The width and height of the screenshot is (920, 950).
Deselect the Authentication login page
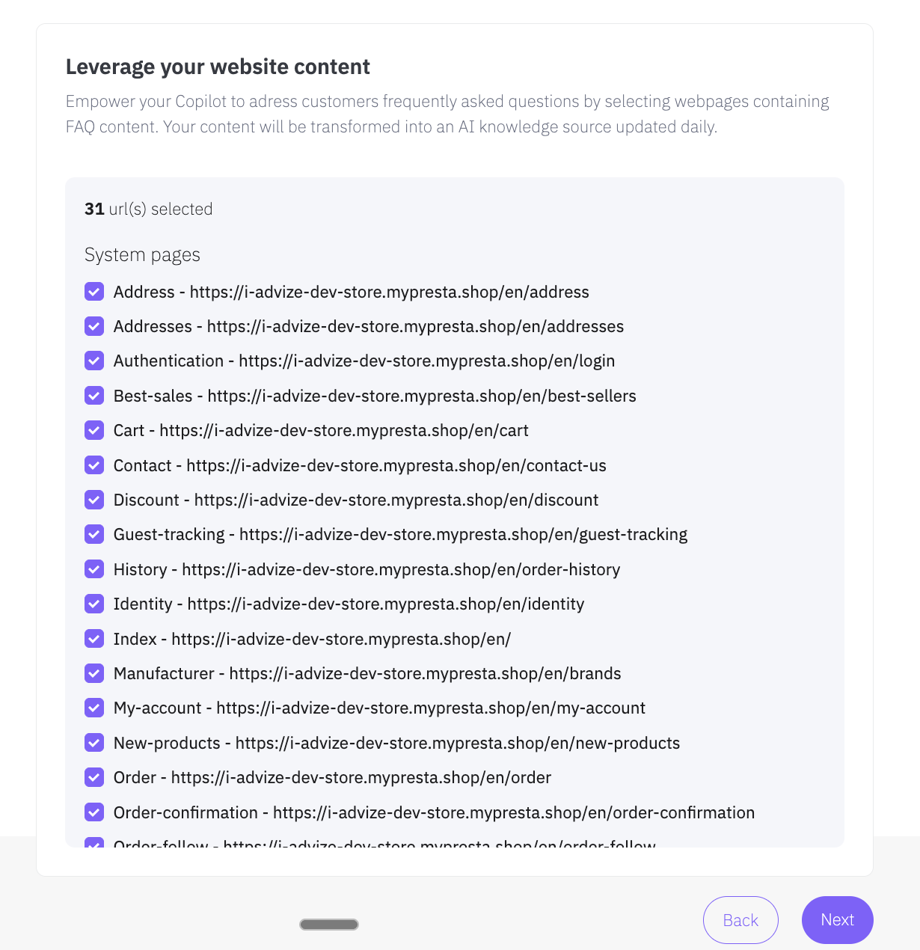tap(94, 361)
